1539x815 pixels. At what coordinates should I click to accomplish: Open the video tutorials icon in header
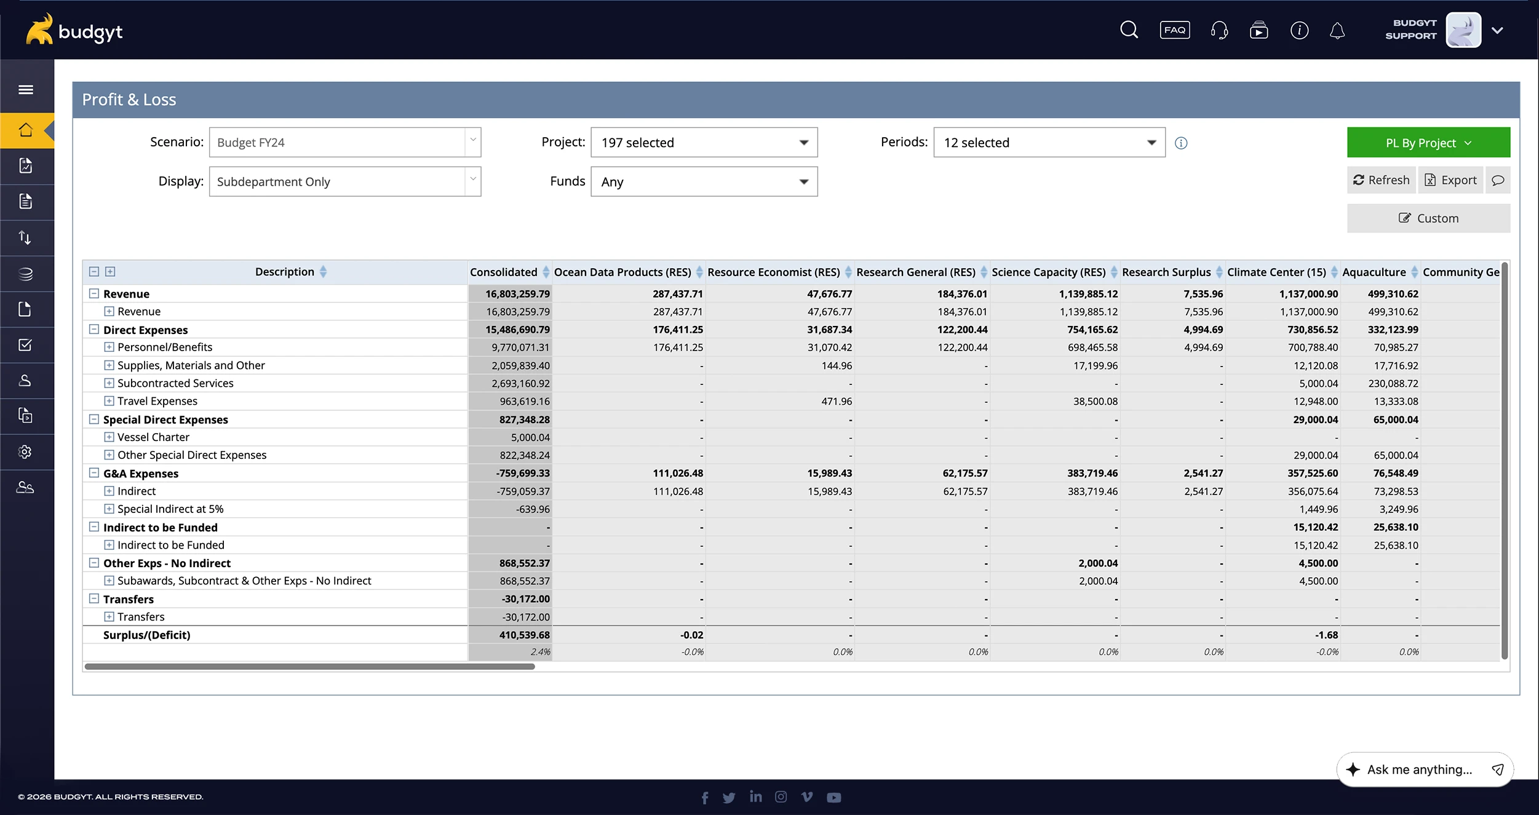[x=1259, y=30]
